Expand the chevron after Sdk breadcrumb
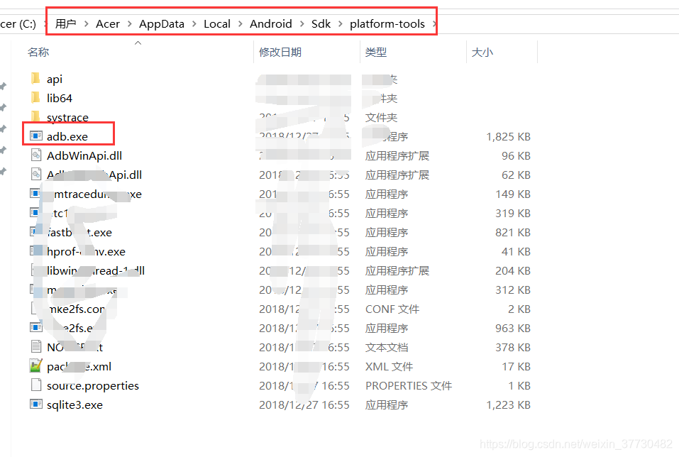This screenshot has width=679, height=457. coord(341,24)
